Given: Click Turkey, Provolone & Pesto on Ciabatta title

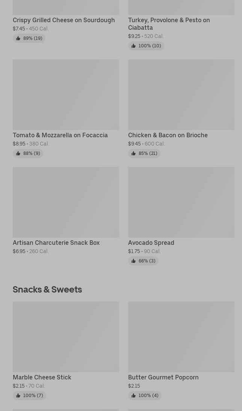Looking at the screenshot, I should 169,24.
